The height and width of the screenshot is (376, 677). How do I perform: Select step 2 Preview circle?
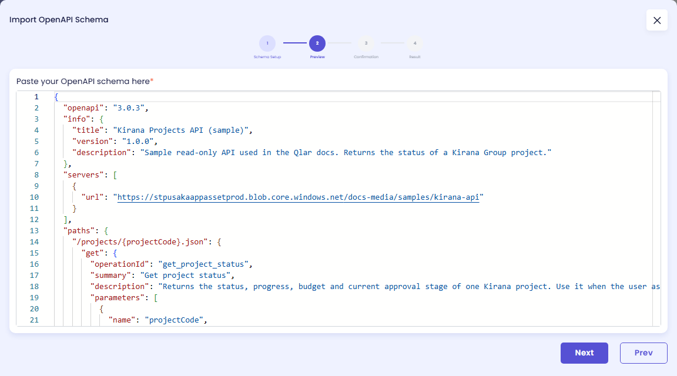317,43
